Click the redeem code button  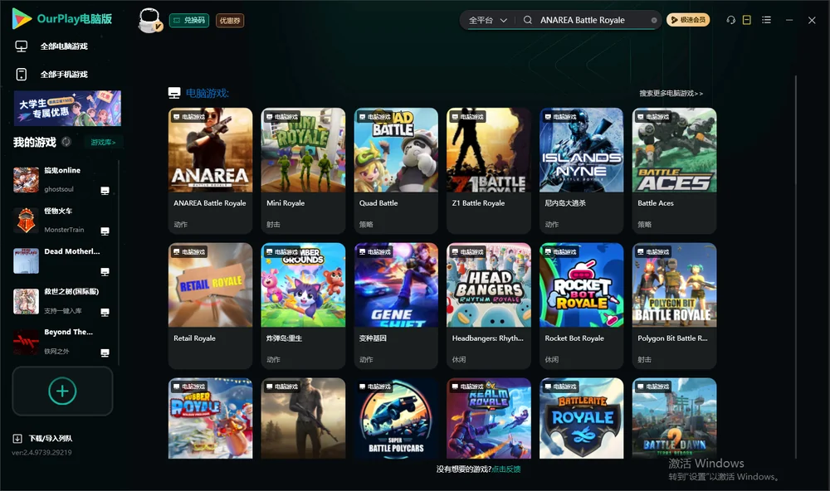click(x=189, y=21)
